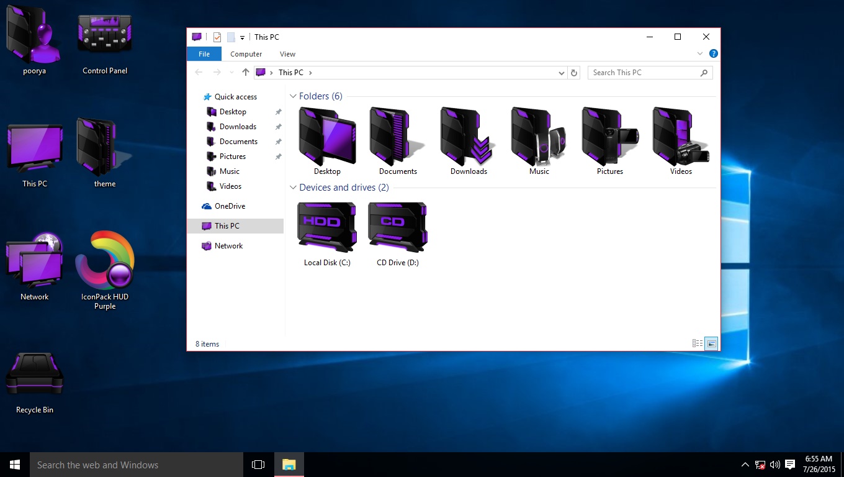The image size is (844, 477).
Task: Open the Music folder in This PC
Action: tap(537, 135)
